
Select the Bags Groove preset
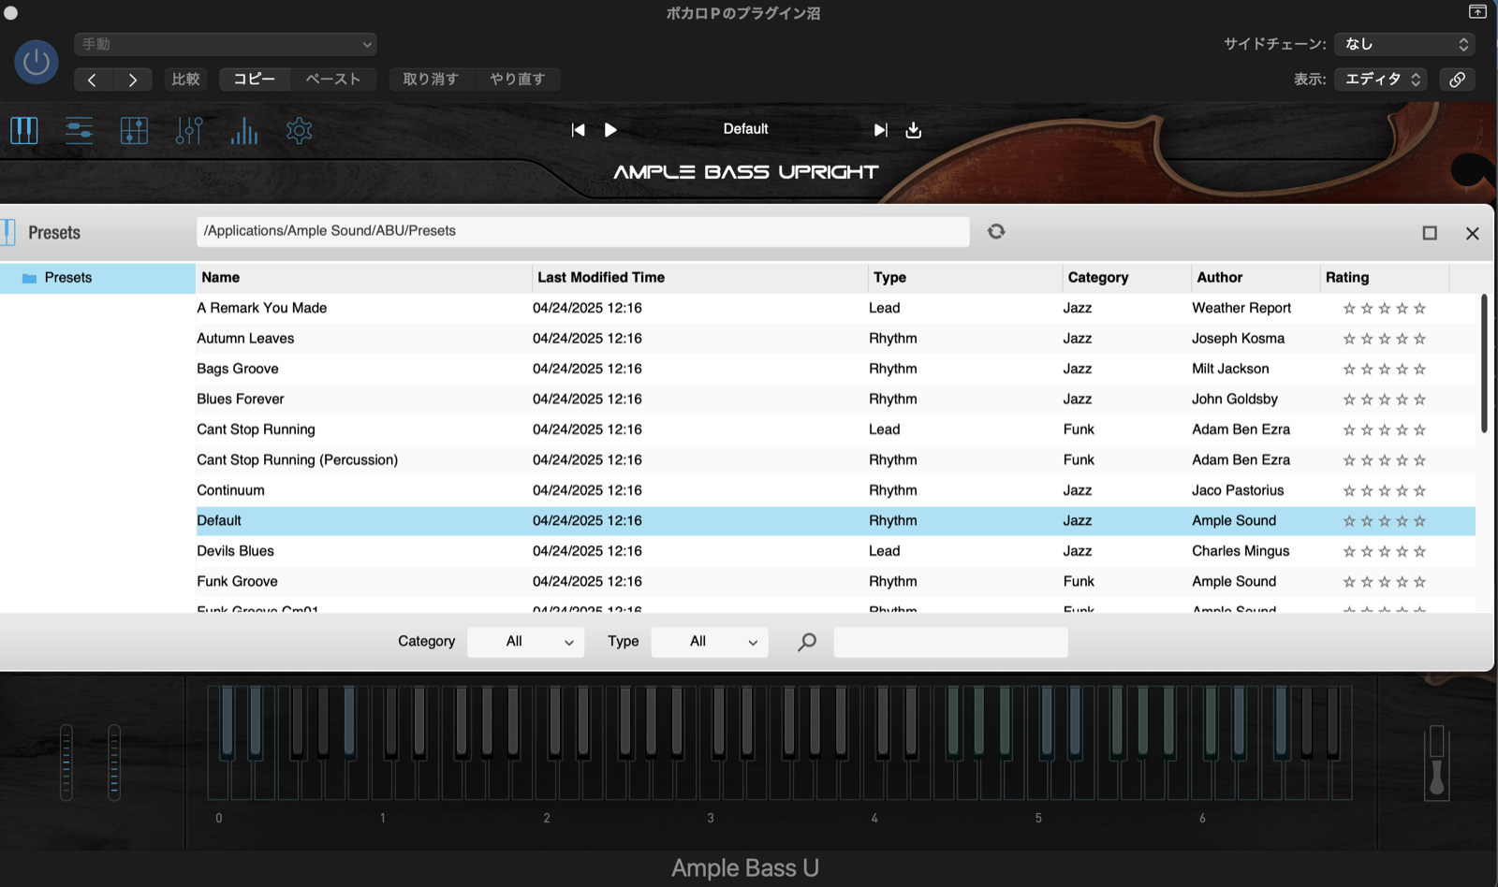(836, 369)
